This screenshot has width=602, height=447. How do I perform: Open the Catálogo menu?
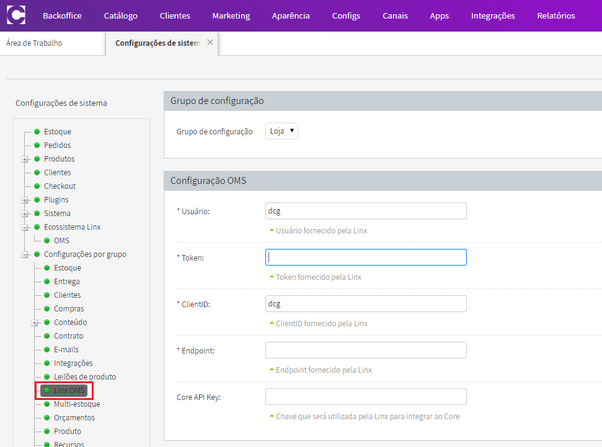120,15
